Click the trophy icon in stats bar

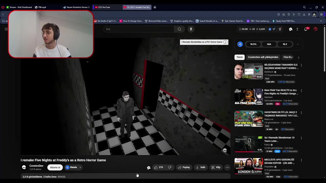pos(280,29)
